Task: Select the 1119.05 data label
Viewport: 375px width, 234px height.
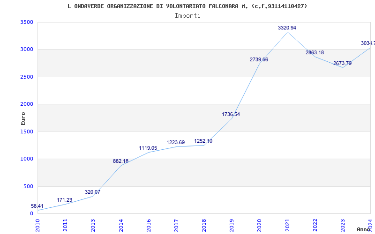Action: 148,148
